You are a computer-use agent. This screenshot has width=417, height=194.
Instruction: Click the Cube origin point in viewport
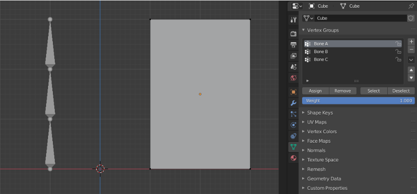200,94
